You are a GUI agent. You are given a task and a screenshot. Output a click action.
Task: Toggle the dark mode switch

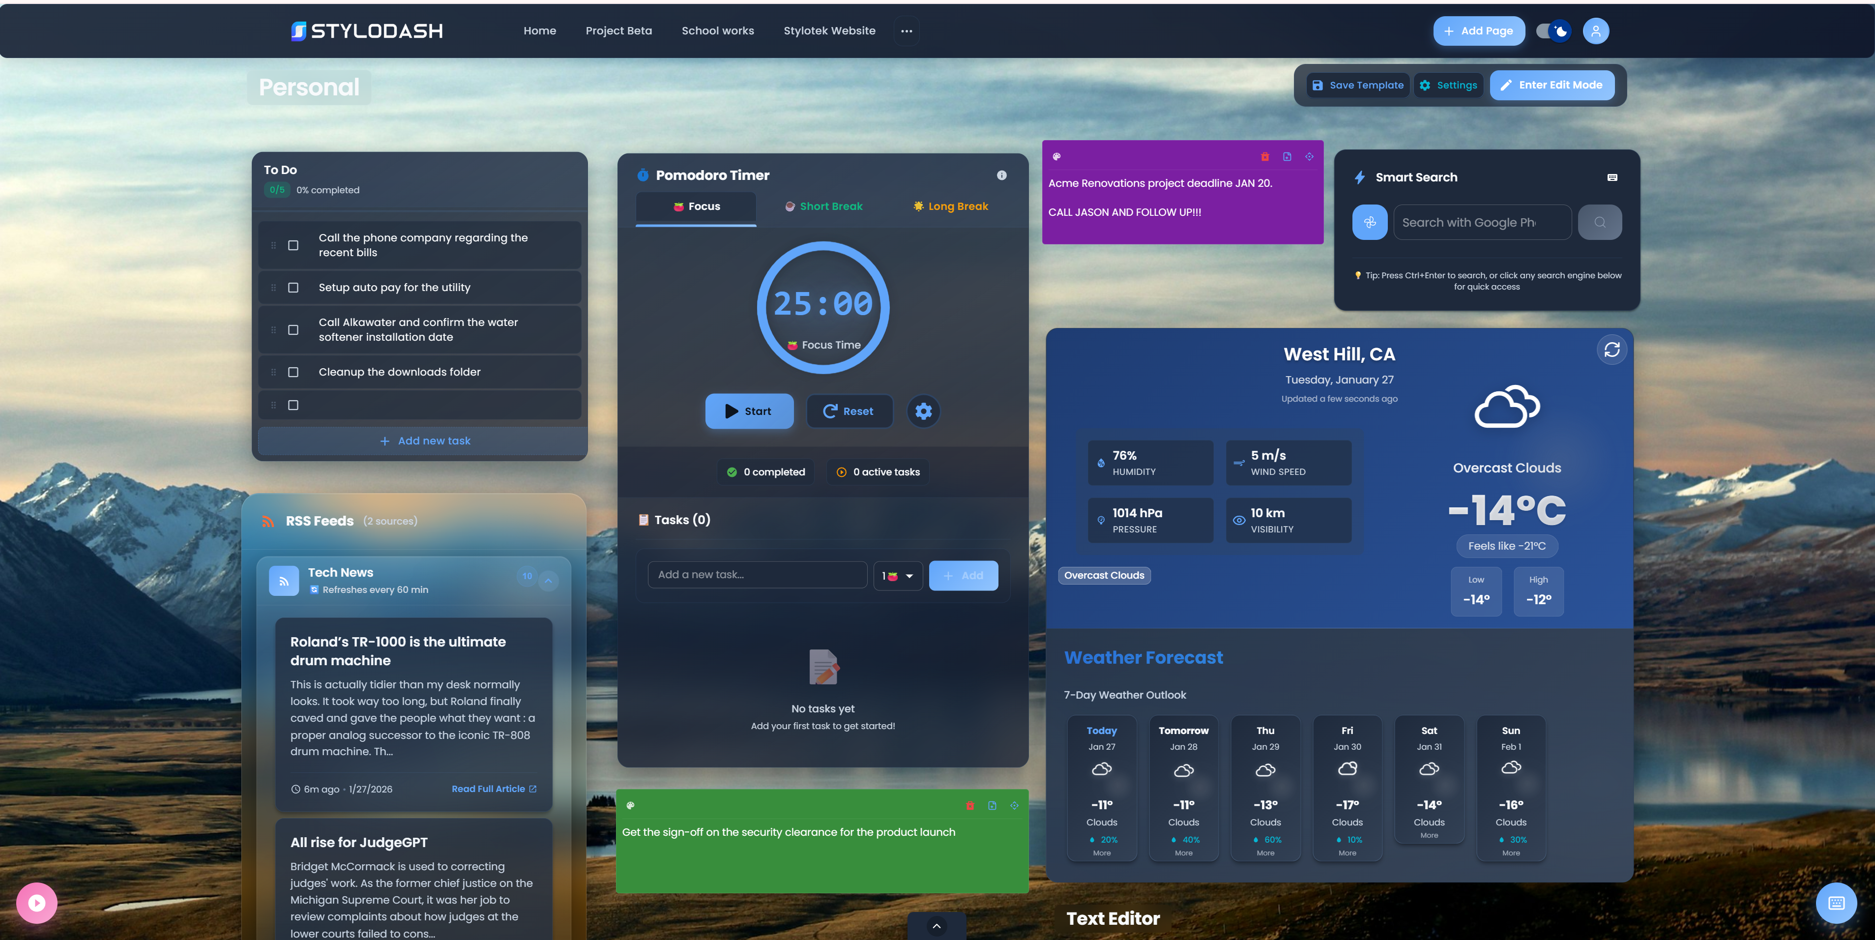[1553, 30]
